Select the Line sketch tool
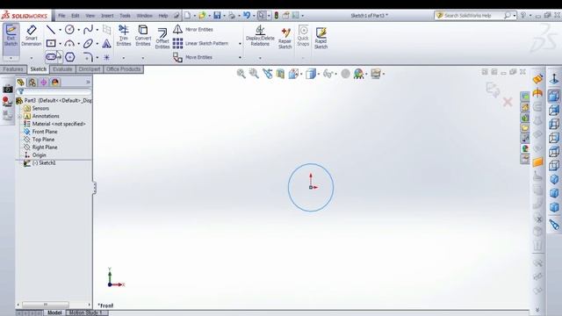This screenshot has height=316, width=562. click(51, 30)
